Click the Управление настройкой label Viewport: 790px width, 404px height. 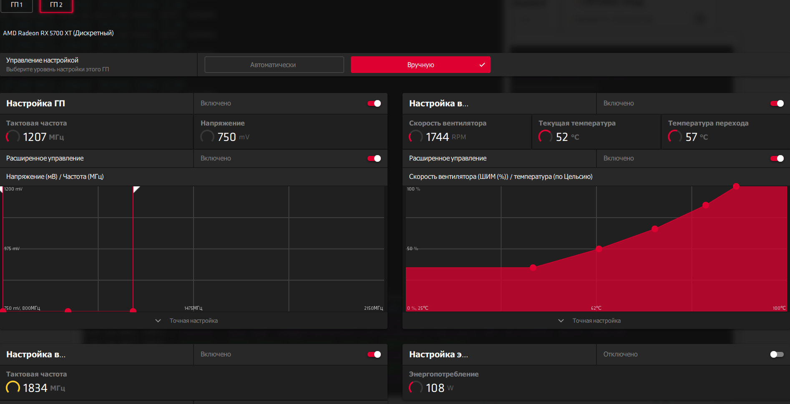42,60
